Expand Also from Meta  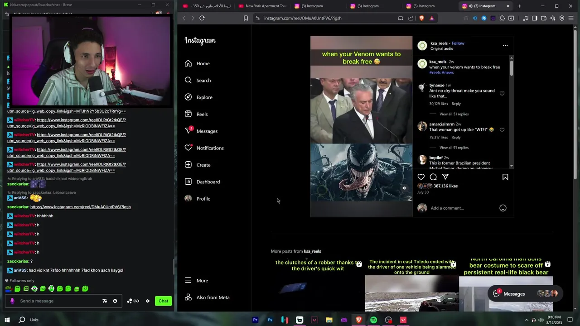click(207, 297)
